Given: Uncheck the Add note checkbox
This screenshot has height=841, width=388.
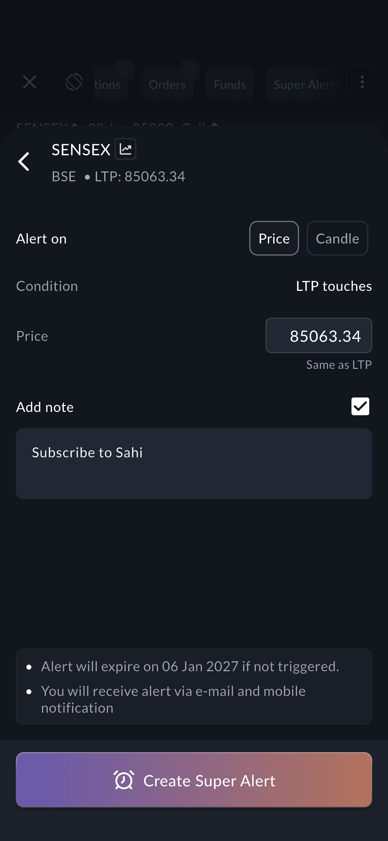Looking at the screenshot, I should 360,406.
